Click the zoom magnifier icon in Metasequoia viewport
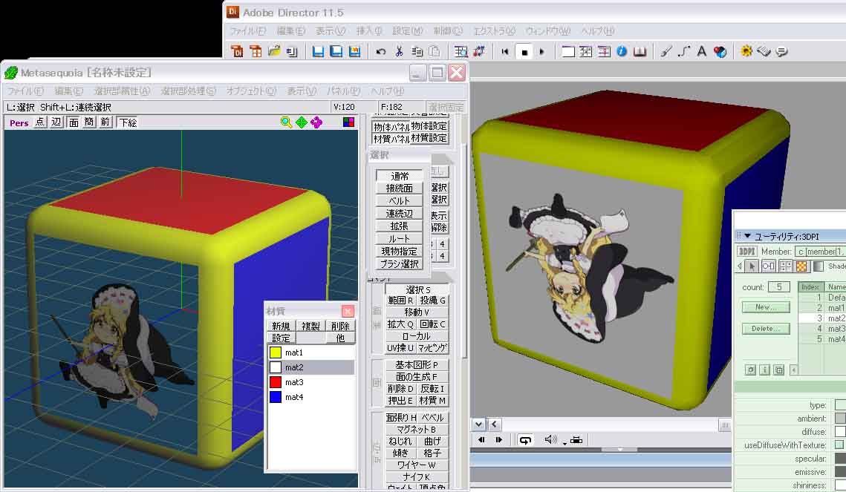This screenshot has height=492, width=846. (x=287, y=122)
